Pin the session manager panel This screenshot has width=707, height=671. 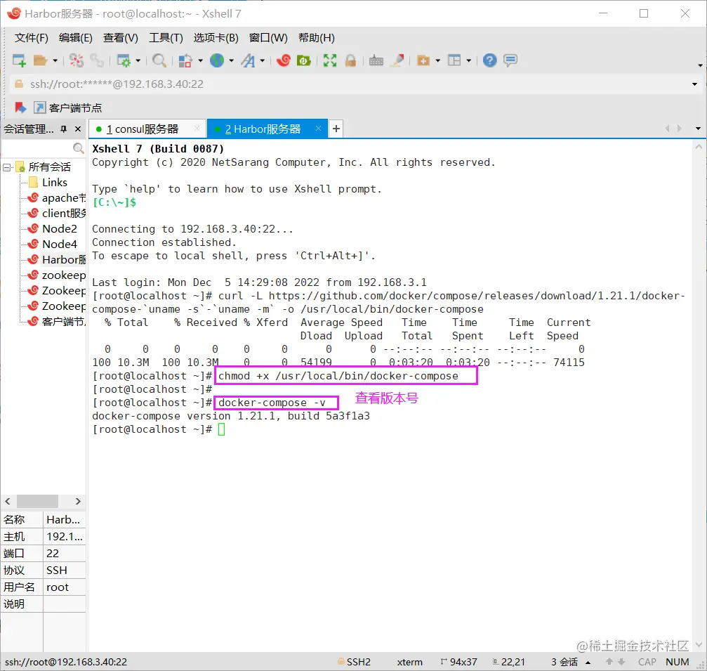tap(64, 129)
